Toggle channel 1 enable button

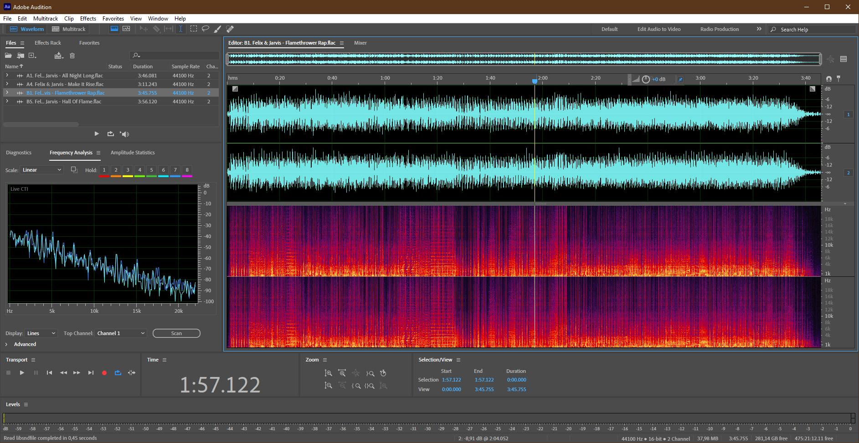click(849, 114)
